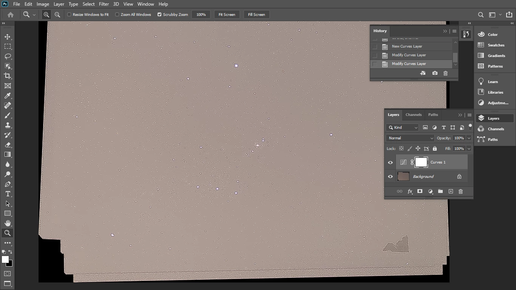Enable Resize Windows to Fit checkbox
The width and height of the screenshot is (516, 290).
coord(69,14)
